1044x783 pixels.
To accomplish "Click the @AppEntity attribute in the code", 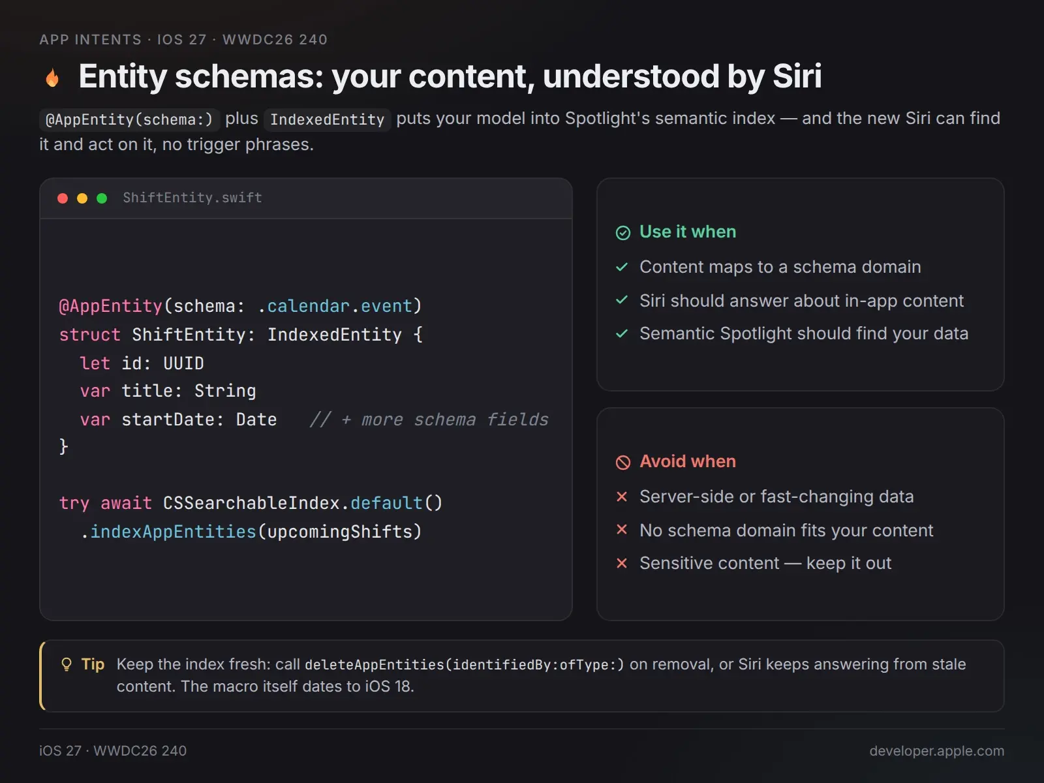I will pos(110,306).
